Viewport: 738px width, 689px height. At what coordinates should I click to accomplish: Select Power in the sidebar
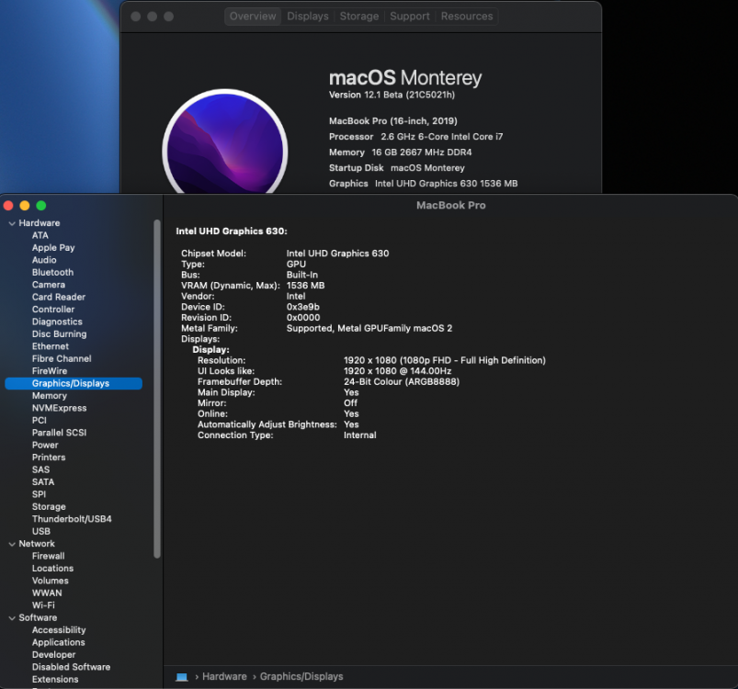45,445
